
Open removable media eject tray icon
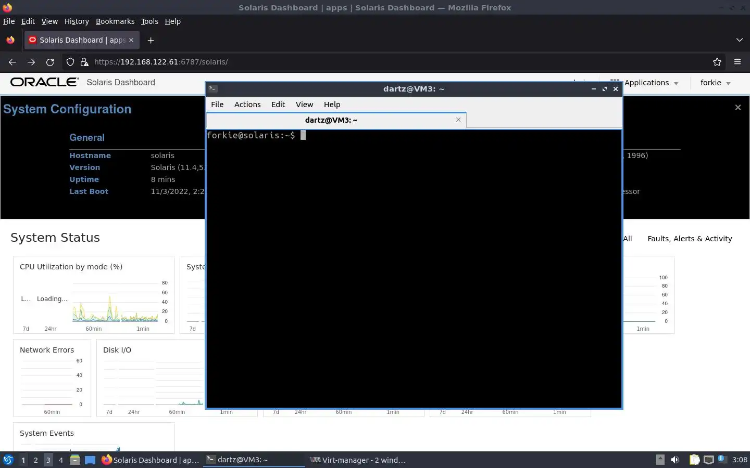pos(660,460)
